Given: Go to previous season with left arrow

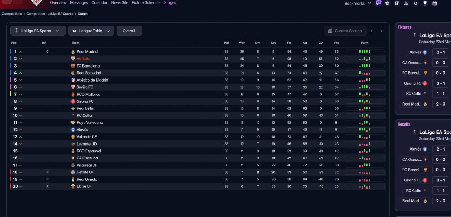Looking at the screenshot, I should pyautogui.click(x=372, y=31).
